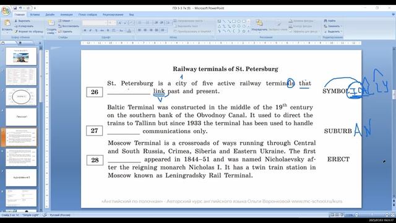Open the Показ слайдов ribbon tab
The height and width of the screenshot is (223, 396).
88,15
